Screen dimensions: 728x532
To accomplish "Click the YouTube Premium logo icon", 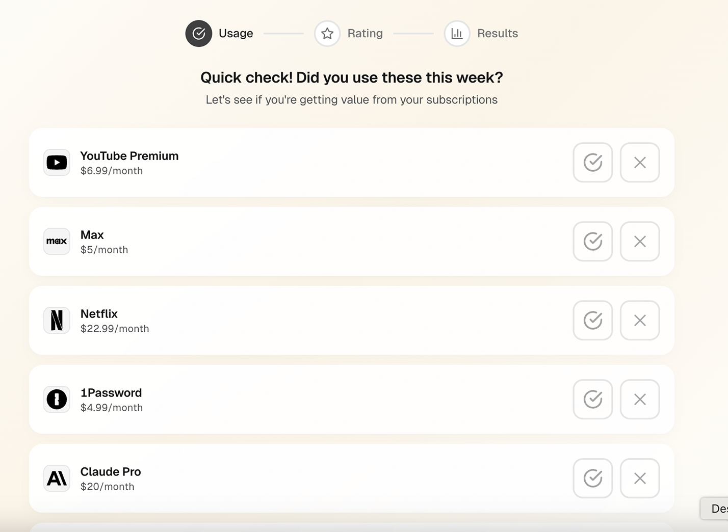I will click(57, 163).
